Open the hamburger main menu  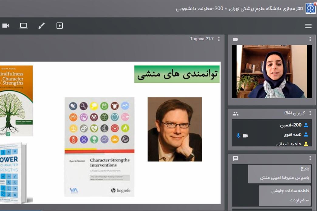pos(308,26)
